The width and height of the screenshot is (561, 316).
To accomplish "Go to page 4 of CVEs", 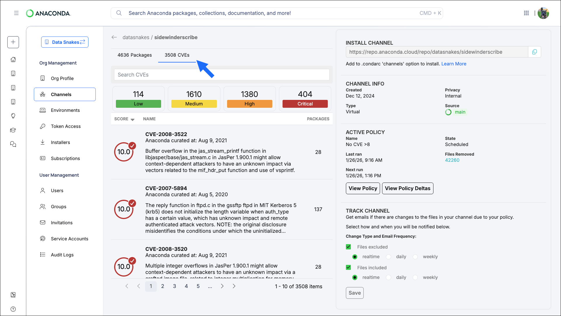I will [x=186, y=286].
